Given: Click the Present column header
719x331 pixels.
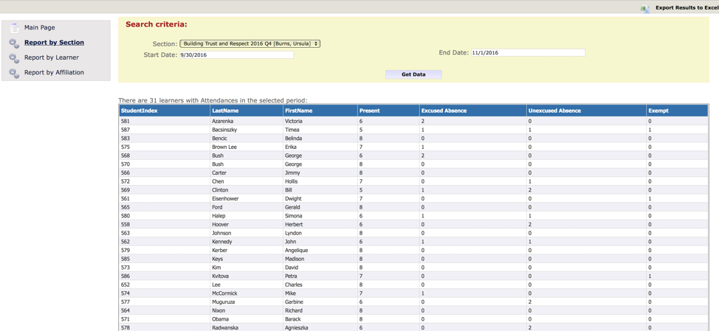Looking at the screenshot, I should [369, 111].
